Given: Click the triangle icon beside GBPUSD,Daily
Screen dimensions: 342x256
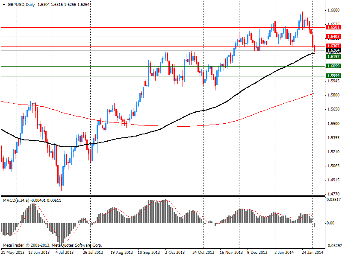Looking at the screenshot, I should pos(3,4).
